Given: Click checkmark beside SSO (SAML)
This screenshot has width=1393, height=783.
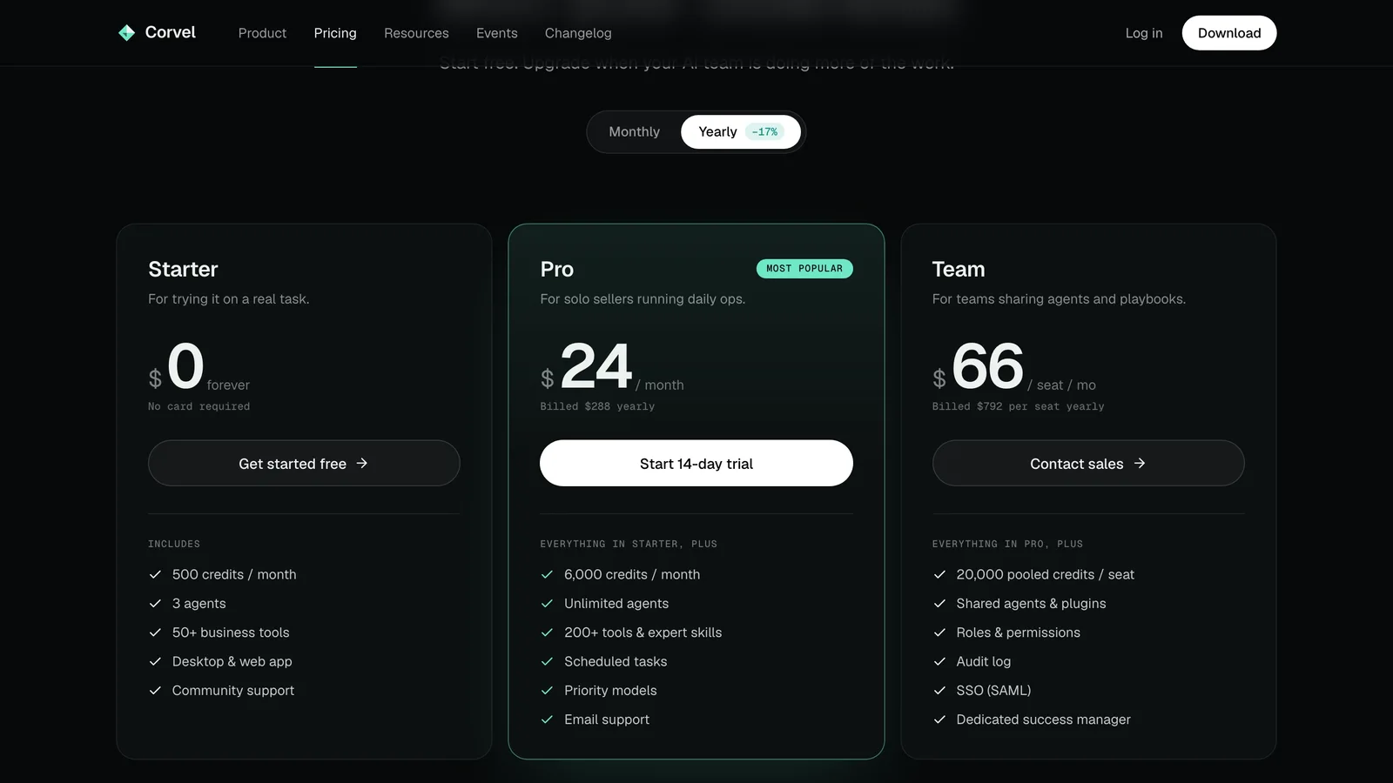Looking at the screenshot, I should point(939,691).
